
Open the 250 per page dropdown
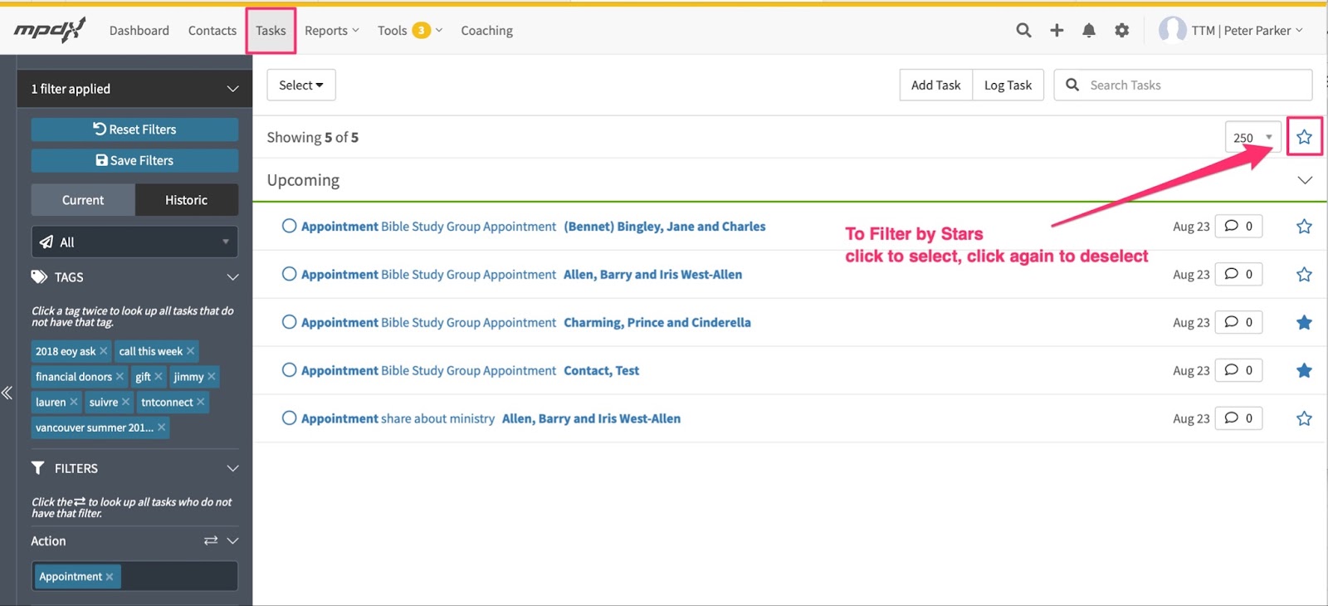pyautogui.click(x=1252, y=137)
